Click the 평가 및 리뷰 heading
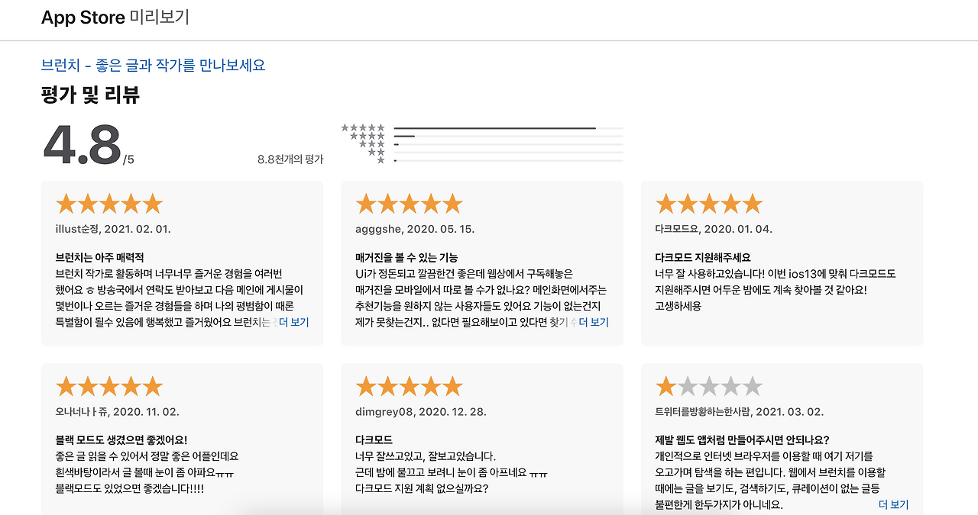 (x=90, y=95)
